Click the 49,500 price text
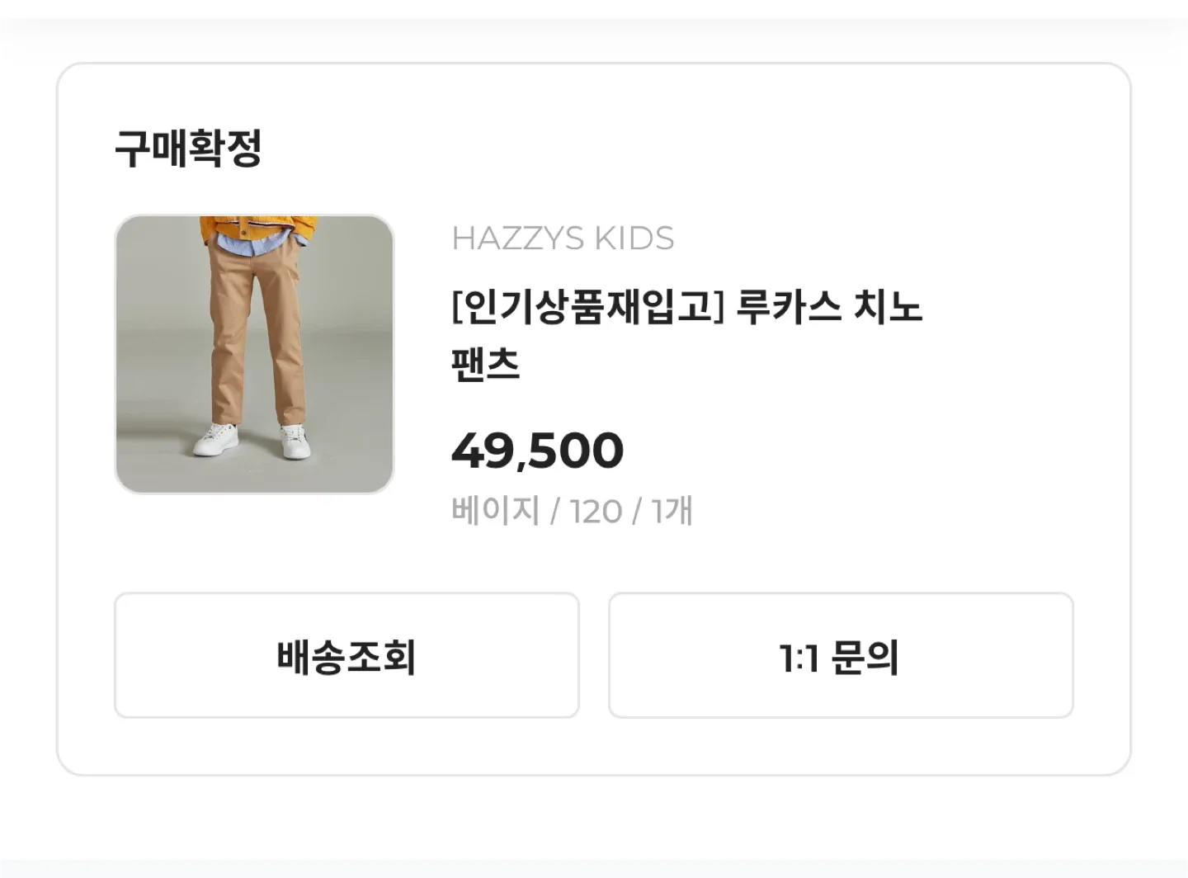1188x878 pixels. [x=537, y=451]
